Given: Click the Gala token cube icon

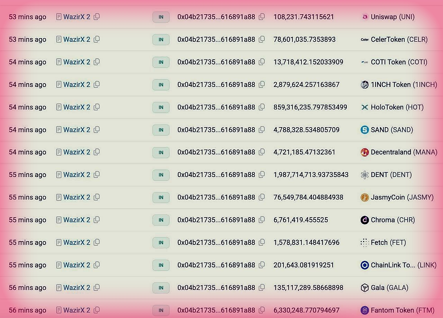Looking at the screenshot, I should coord(364,288).
